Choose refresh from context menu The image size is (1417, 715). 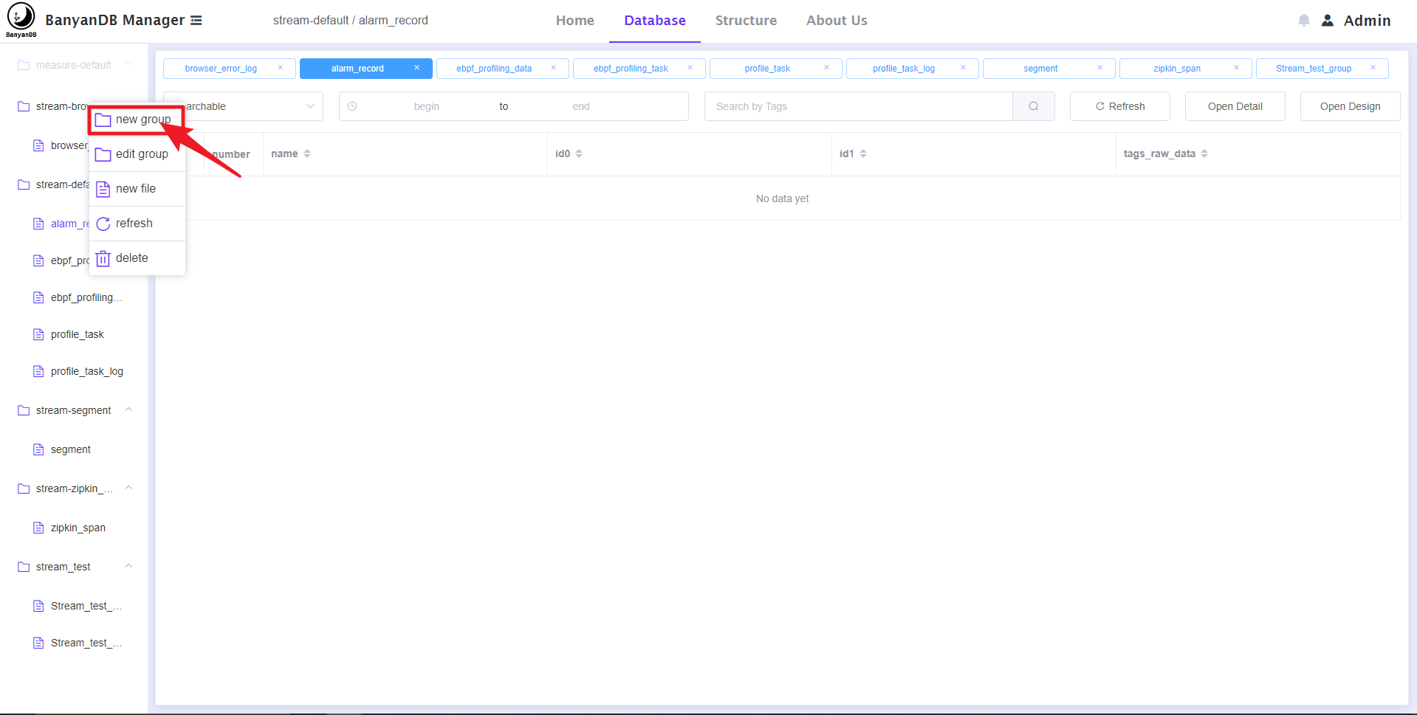(137, 224)
